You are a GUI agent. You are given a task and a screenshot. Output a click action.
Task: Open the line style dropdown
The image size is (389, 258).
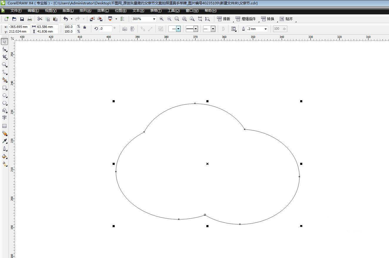tap(196, 29)
